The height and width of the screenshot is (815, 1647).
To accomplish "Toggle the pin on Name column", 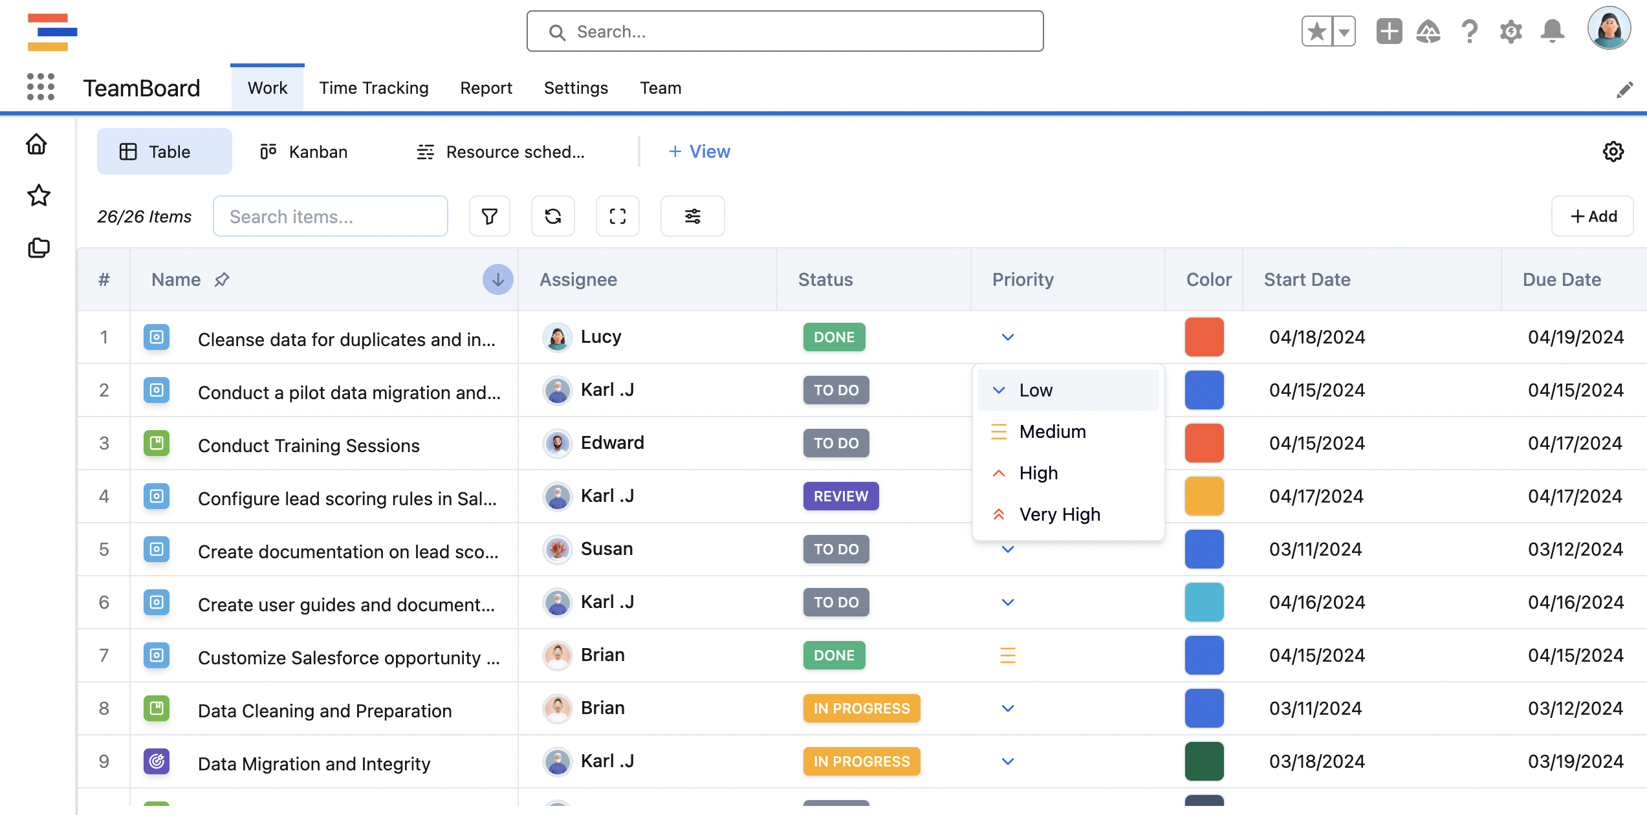I will point(222,279).
